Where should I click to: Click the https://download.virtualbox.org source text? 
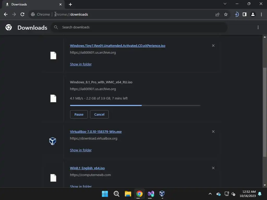pyautogui.click(x=94, y=139)
